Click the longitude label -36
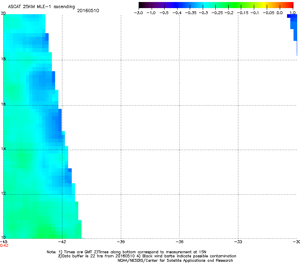This screenshot has width=300, height=263. click(x=180, y=242)
